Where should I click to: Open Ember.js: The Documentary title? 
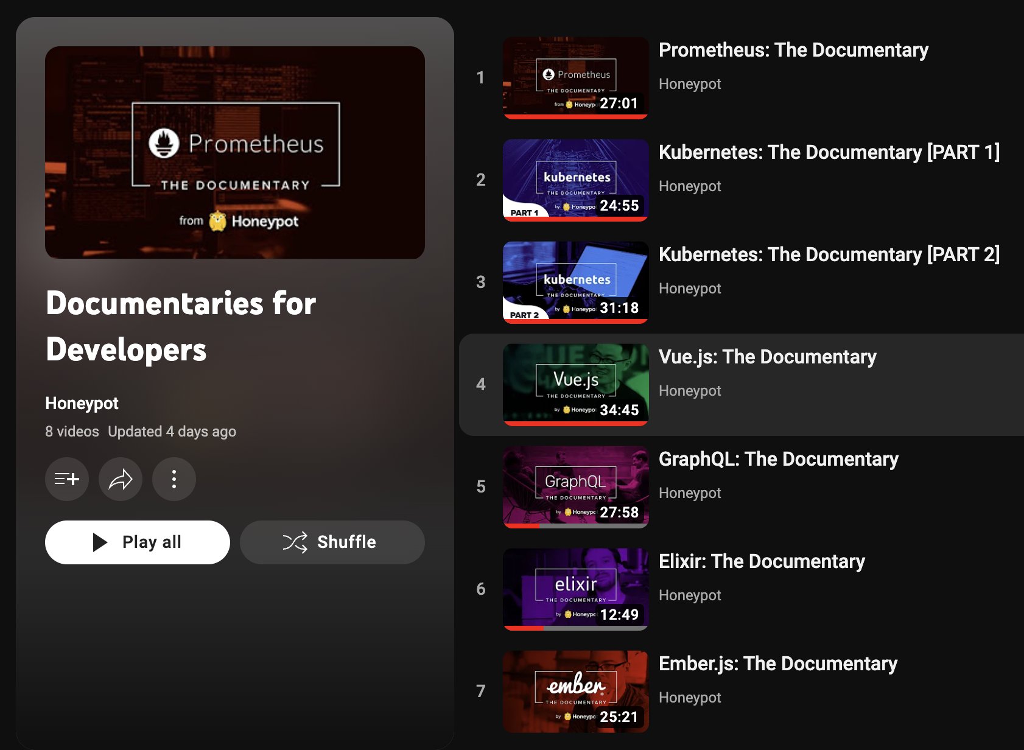778,664
